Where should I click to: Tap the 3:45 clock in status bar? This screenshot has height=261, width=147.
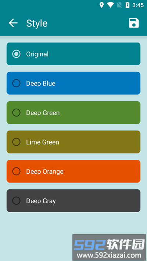pyautogui.click(x=138, y=5)
